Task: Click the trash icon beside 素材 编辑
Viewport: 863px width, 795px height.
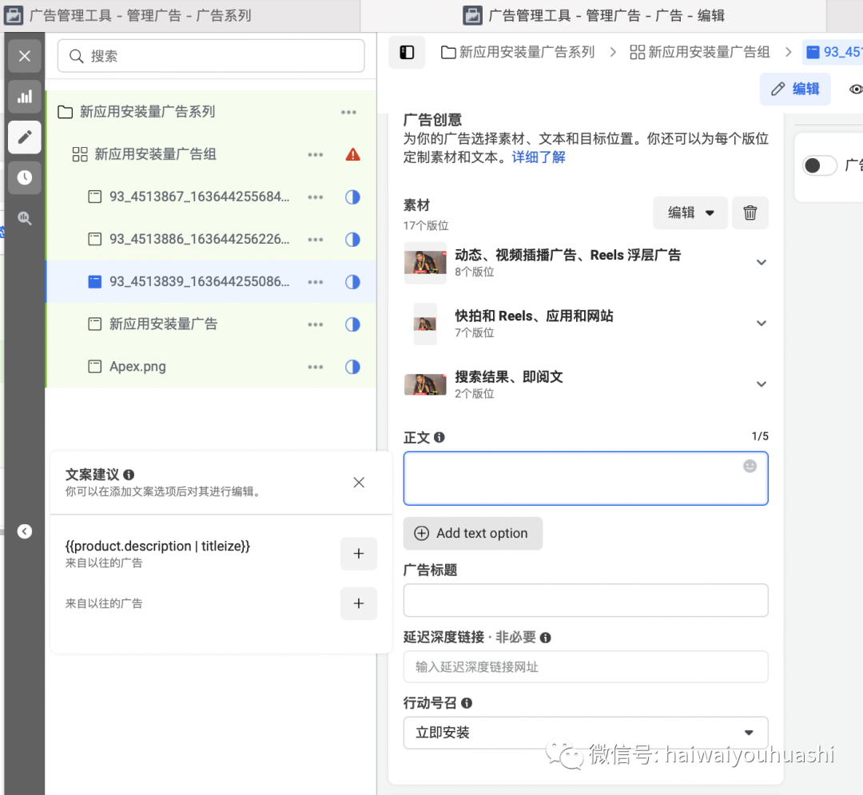Action: [x=750, y=213]
